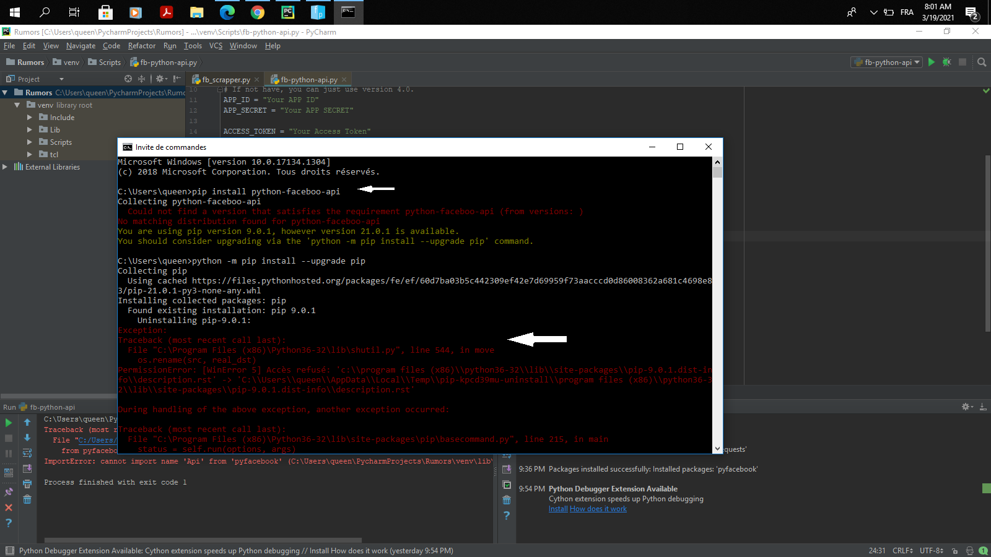Open the Tools menu
This screenshot has width=991, height=557.
tap(193, 46)
